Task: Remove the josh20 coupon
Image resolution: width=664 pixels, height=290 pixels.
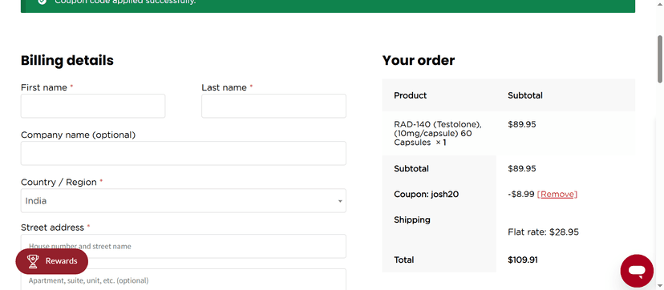Action: point(557,194)
